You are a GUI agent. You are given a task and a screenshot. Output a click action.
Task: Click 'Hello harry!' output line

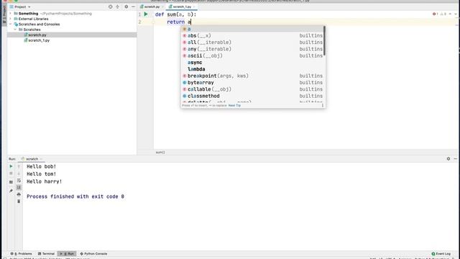45,181
